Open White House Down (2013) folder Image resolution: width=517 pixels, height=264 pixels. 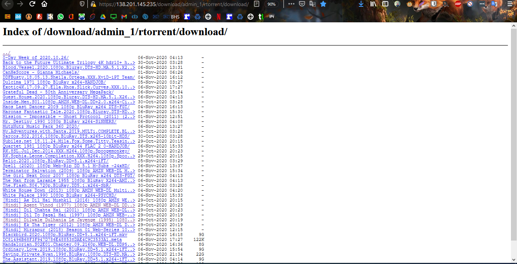69,190
